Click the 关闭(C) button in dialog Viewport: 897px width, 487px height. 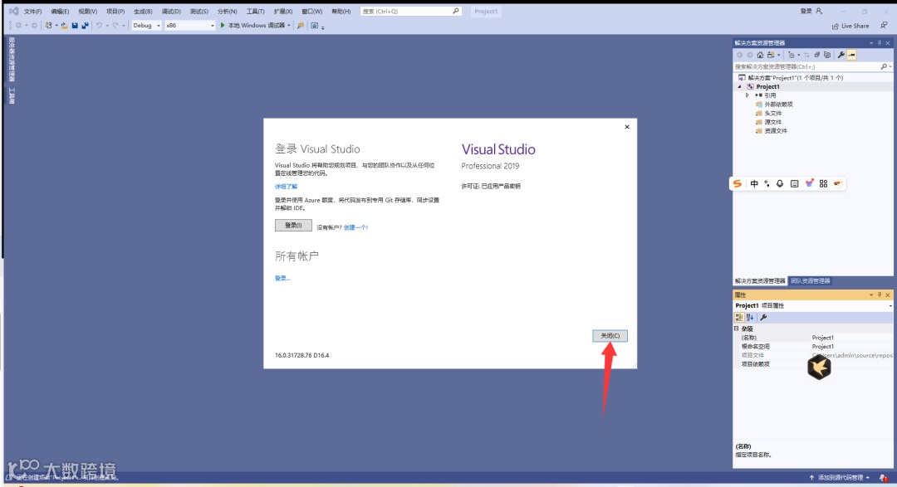[x=610, y=335]
